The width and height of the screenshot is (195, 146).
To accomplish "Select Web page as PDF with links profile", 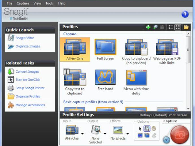I will coord(167,52).
